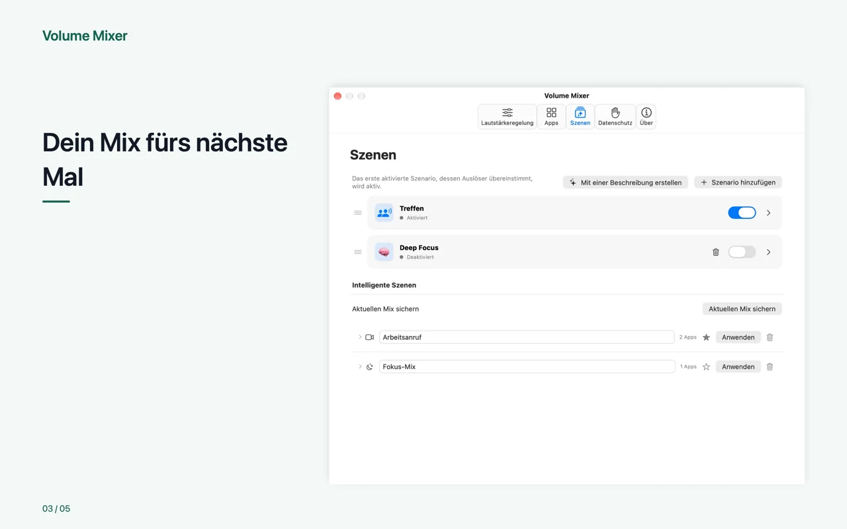Click Mit einer Beschreibung erstellen

pos(625,183)
